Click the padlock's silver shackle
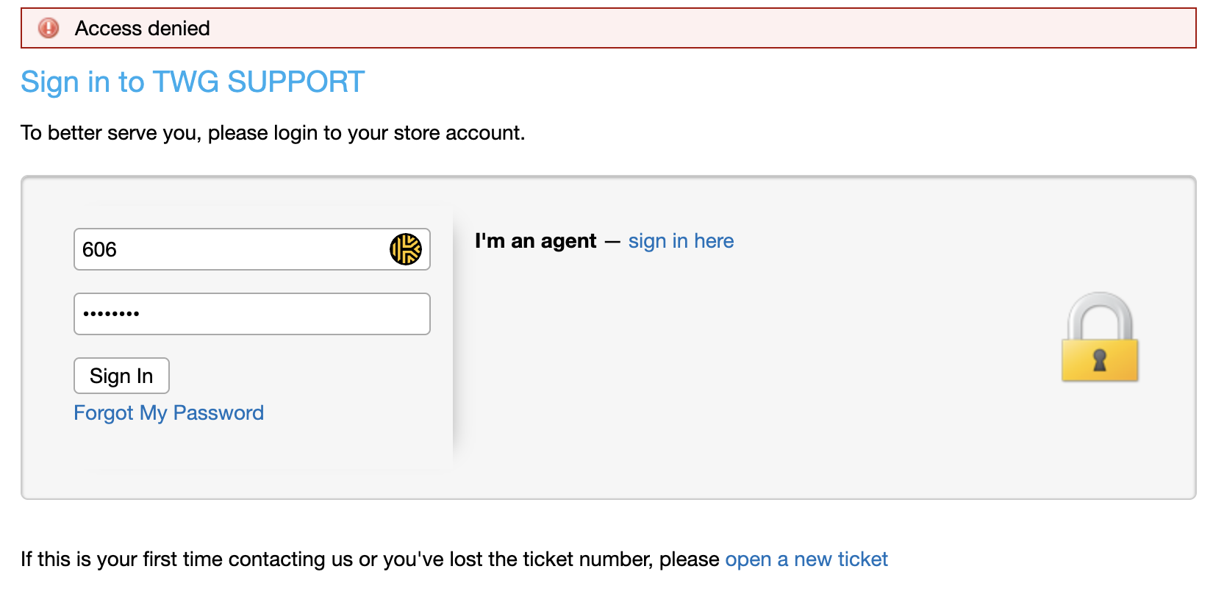This screenshot has height=594, width=1213. [1100, 316]
